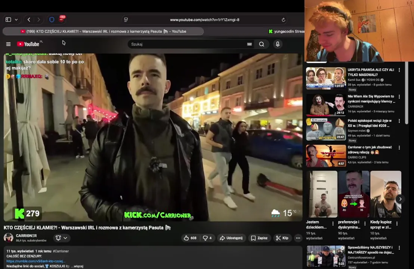Image resolution: width=414 pixels, height=269 pixels.
Task: Open the preferencje i dyskrymina short thumbnail
Action: [x=354, y=194]
